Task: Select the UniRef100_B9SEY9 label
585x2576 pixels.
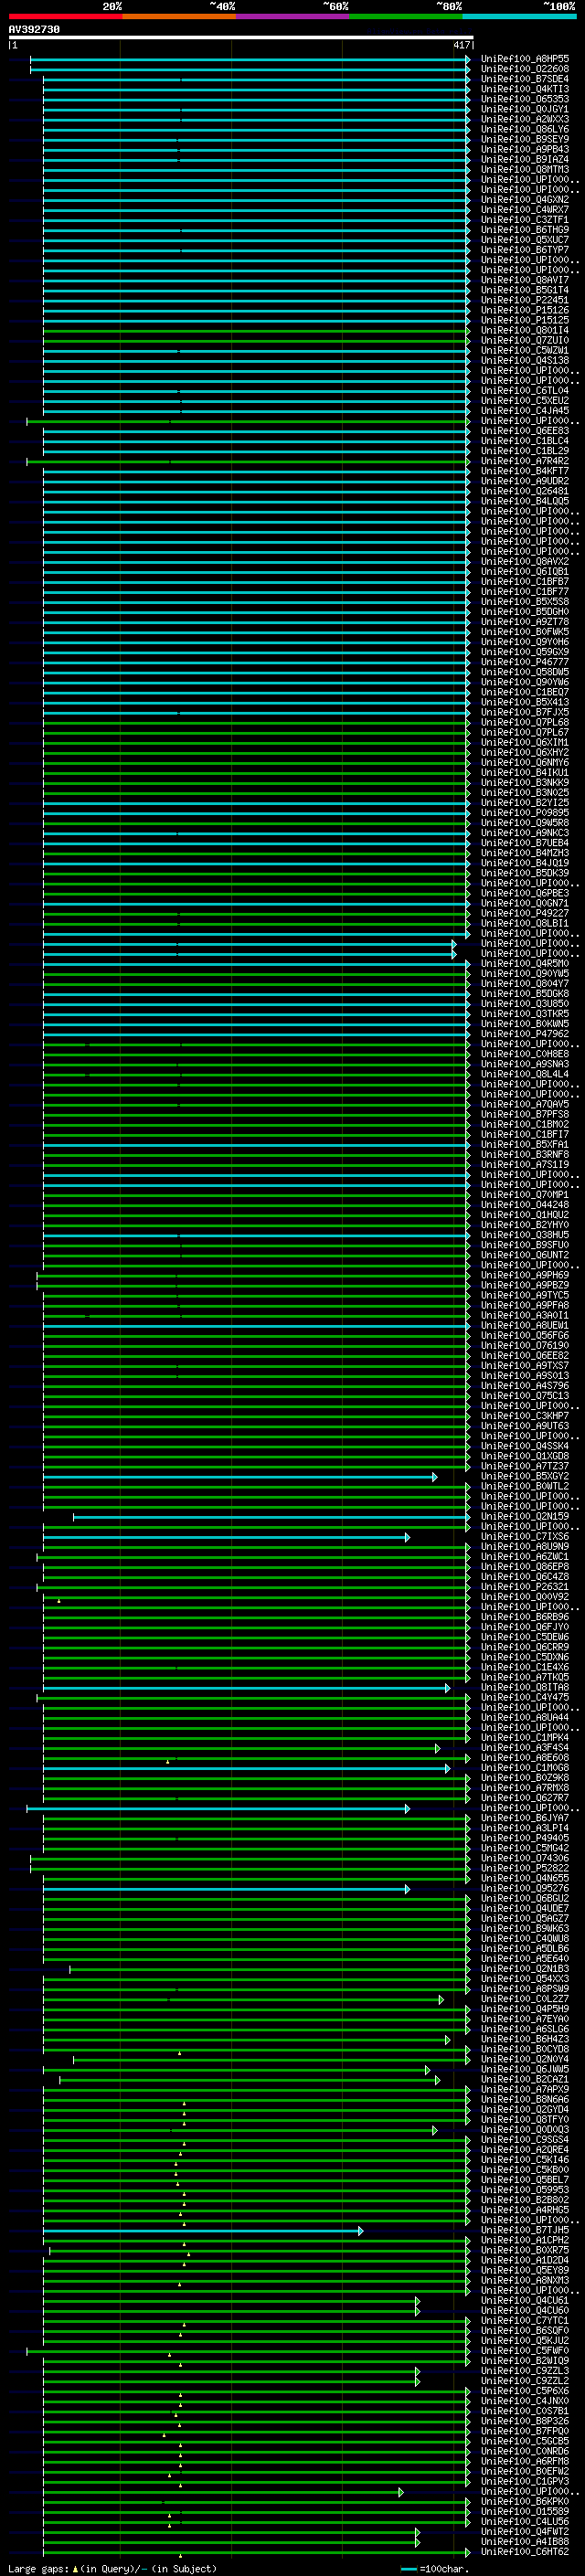Action: [x=524, y=139]
